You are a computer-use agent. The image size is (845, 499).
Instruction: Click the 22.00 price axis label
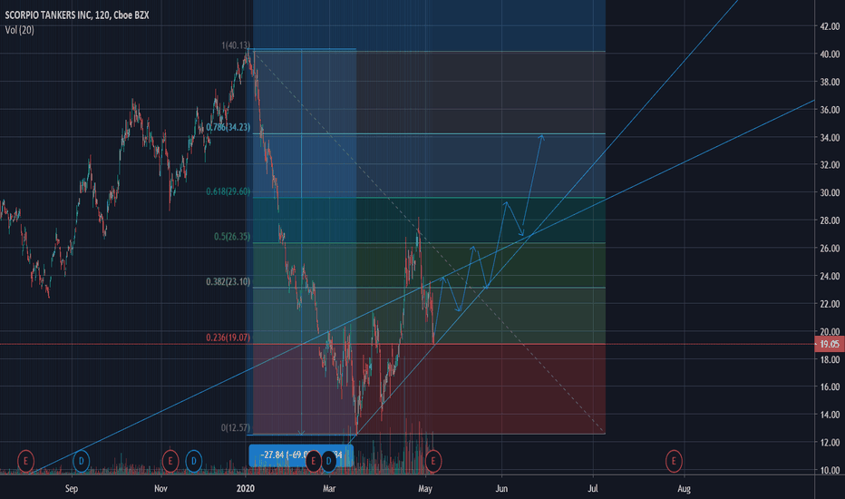click(830, 304)
